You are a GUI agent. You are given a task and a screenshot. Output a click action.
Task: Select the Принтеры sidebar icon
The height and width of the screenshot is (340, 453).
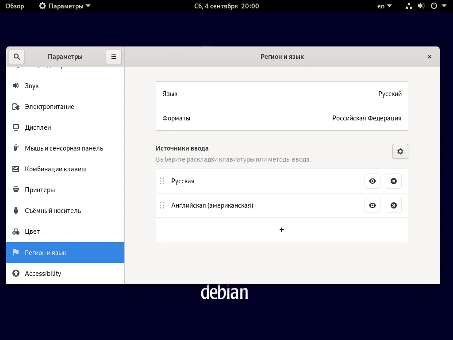(x=16, y=189)
